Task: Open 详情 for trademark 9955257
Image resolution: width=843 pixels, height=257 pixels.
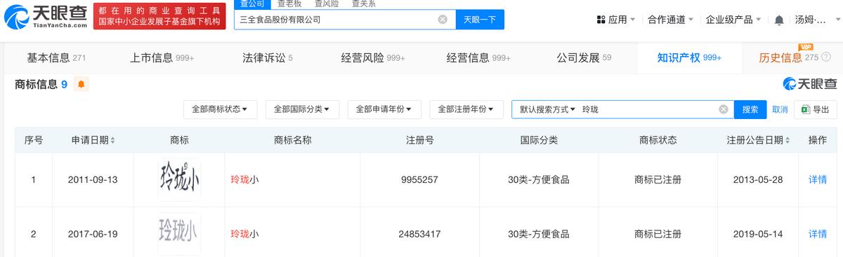Action: click(817, 180)
